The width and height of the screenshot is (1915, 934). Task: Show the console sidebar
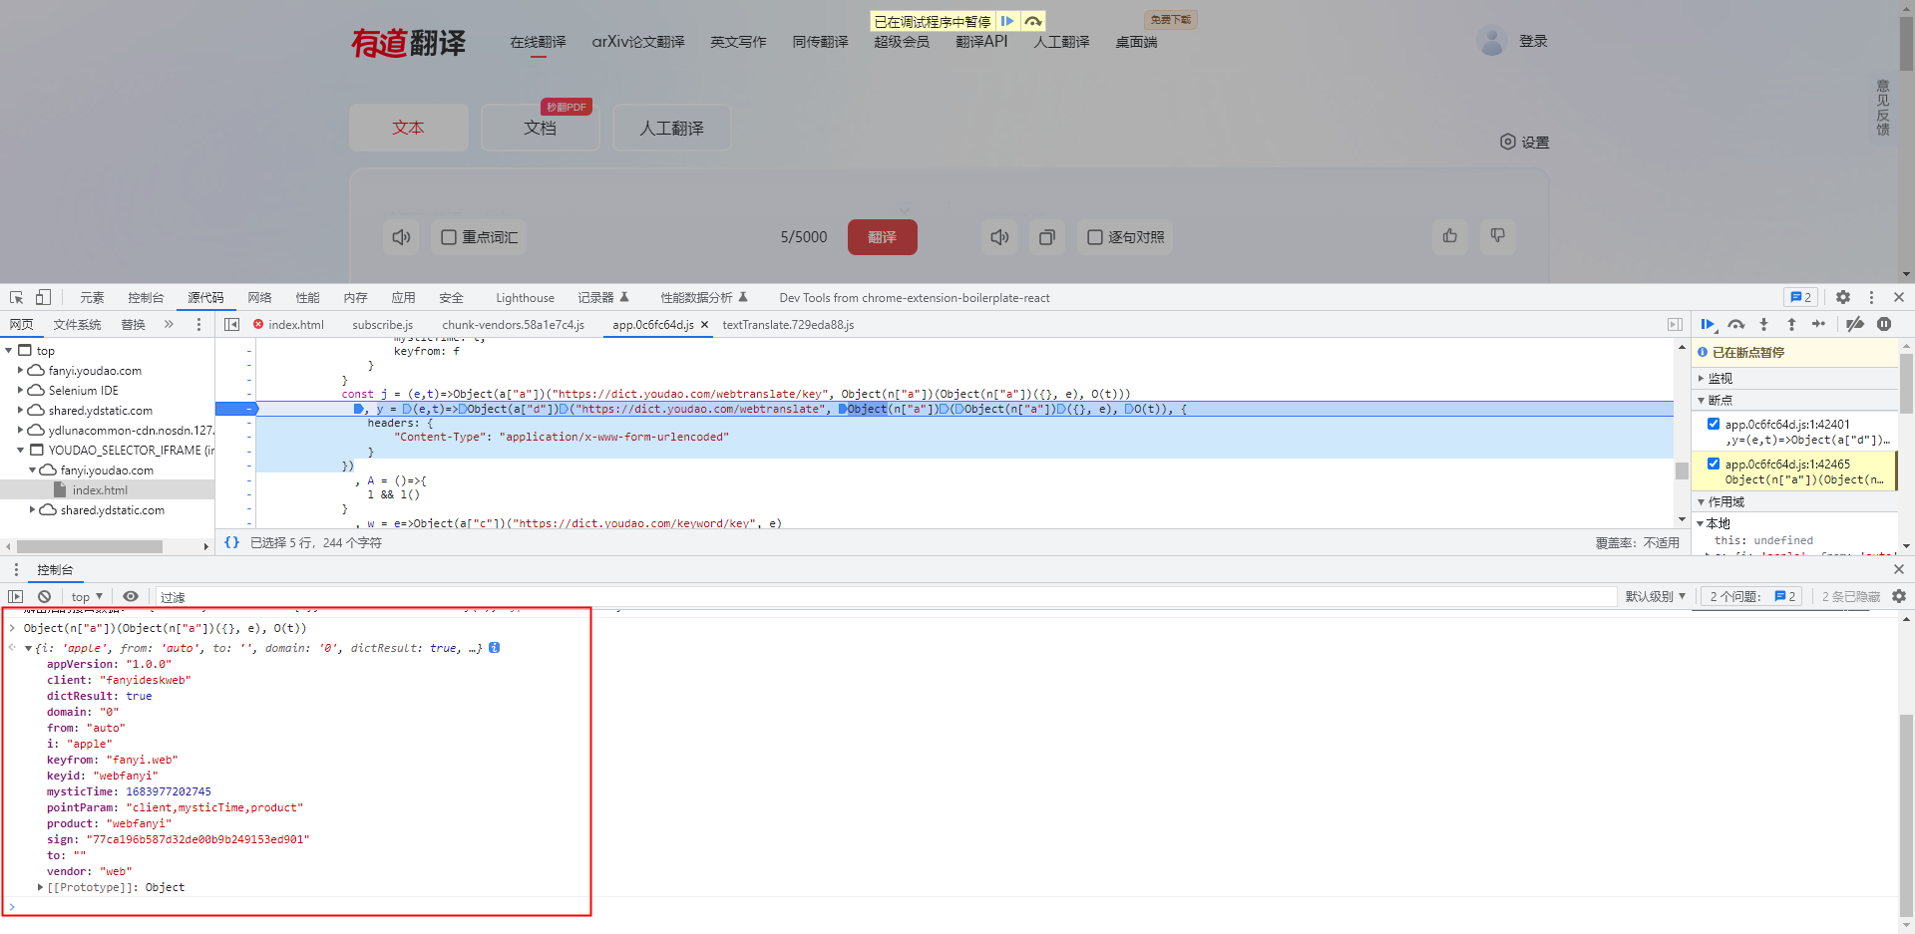coord(16,596)
